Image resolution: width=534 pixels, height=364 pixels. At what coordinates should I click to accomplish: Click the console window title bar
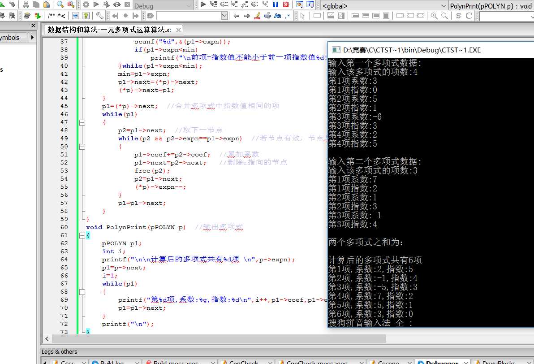point(431,50)
